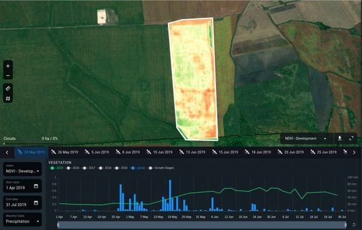Zoom out of the map
The width and height of the screenshot is (362, 230).
(8, 75)
